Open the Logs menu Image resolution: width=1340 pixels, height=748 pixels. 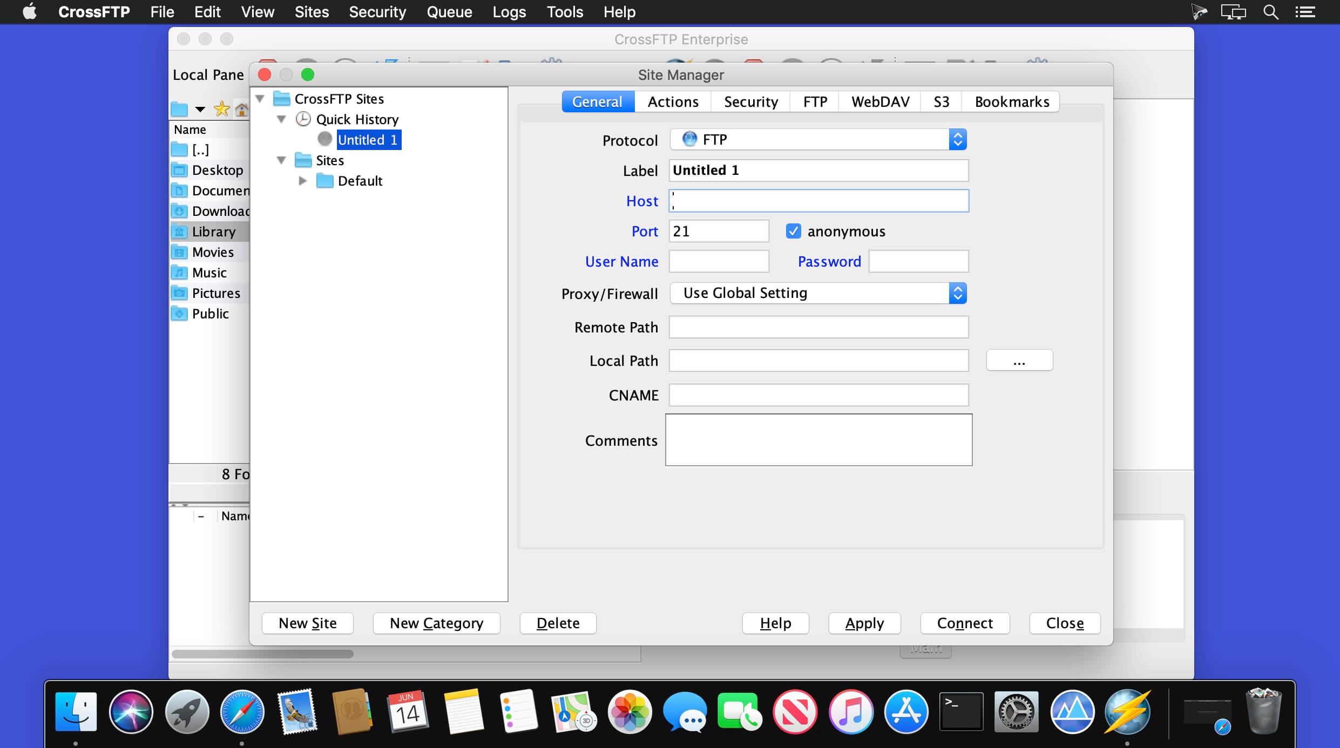pyautogui.click(x=509, y=12)
